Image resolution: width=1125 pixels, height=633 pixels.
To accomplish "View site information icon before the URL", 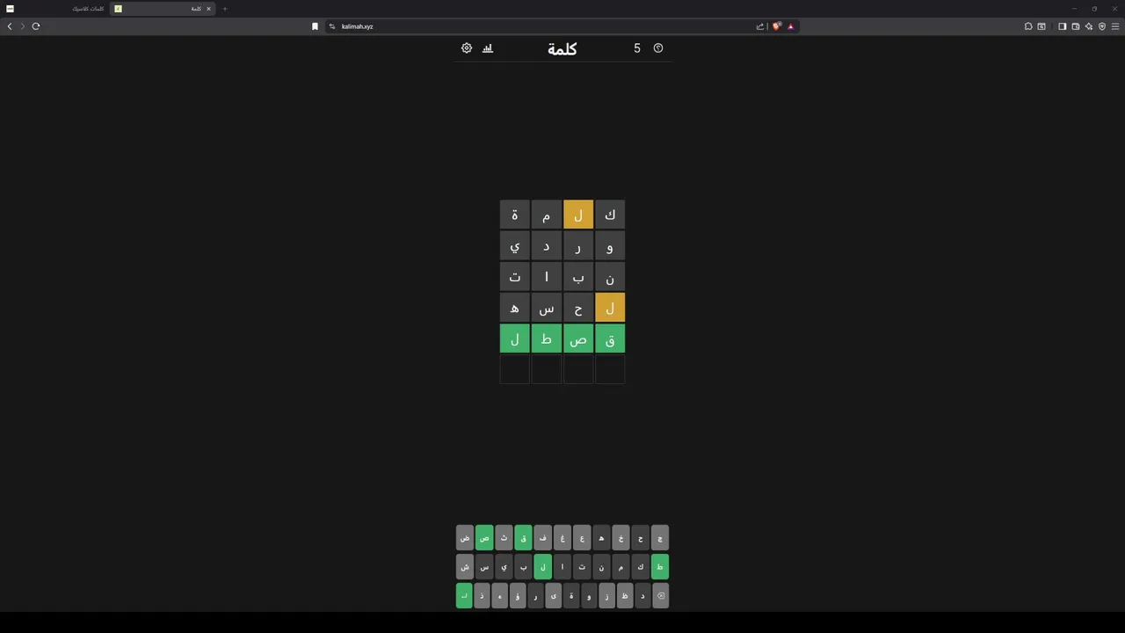I will [332, 26].
